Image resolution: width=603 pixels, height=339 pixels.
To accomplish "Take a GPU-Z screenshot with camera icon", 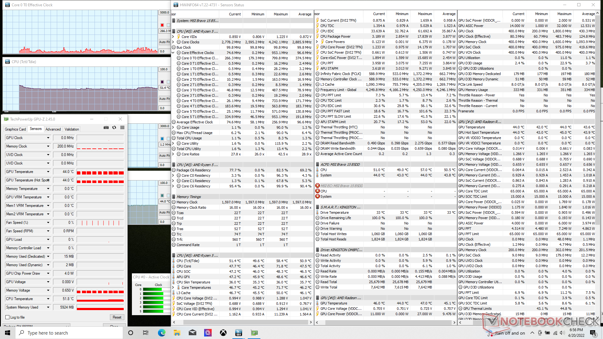I will click(x=106, y=127).
